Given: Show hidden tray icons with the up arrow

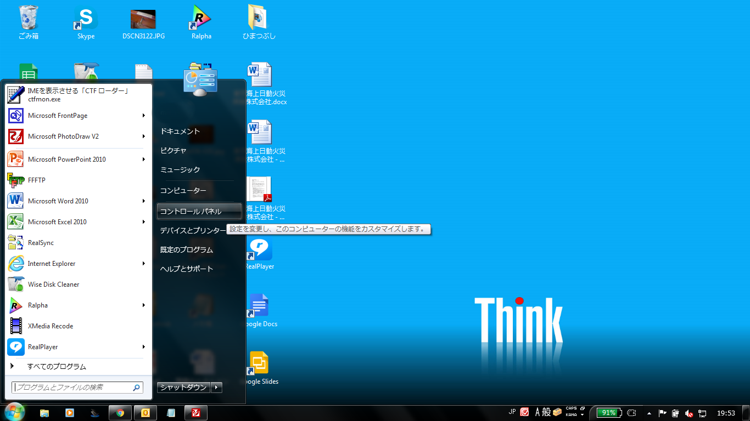Looking at the screenshot, I should pos(650,413).
